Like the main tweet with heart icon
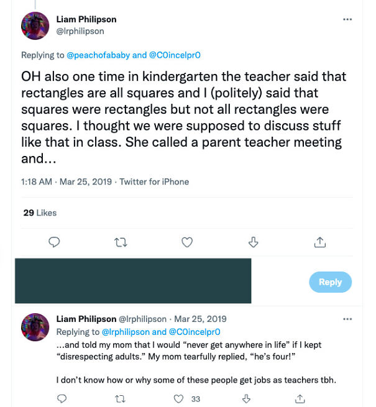 (x=187, y=242)
